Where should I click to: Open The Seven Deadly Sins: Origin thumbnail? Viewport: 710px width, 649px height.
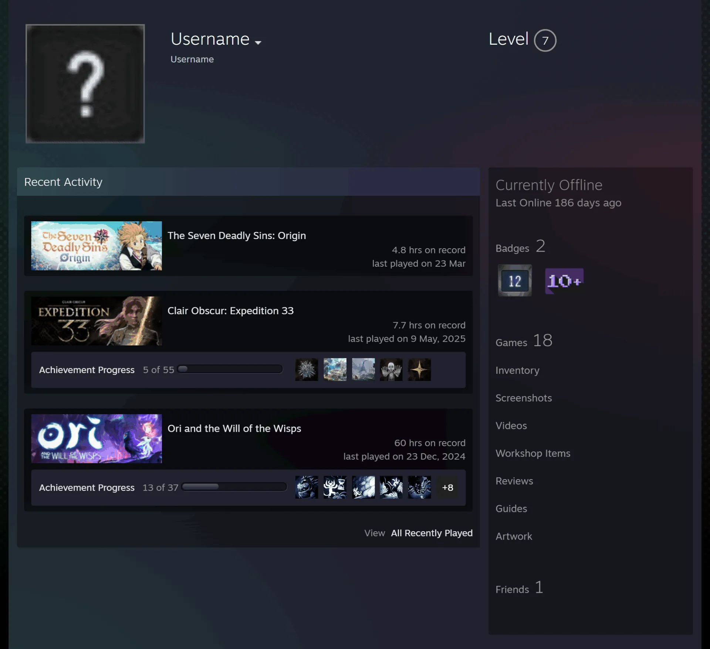click(97, 246)
